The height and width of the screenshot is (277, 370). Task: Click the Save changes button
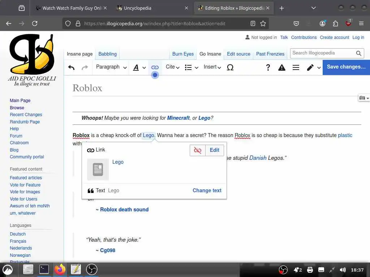(346, 67)
